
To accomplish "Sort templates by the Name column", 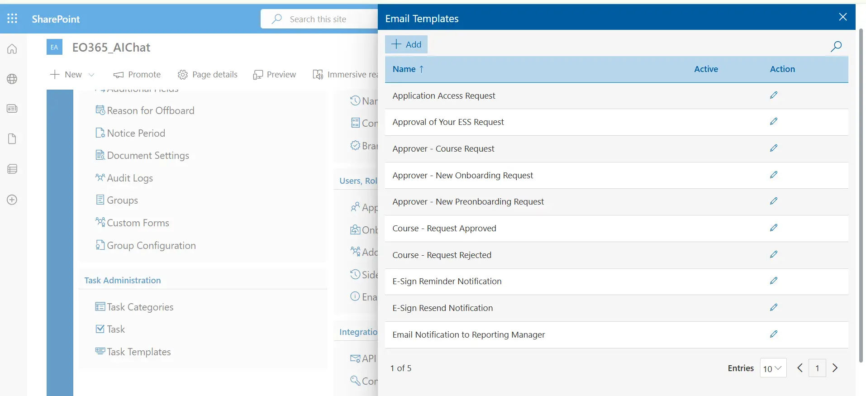I will 408,69.
